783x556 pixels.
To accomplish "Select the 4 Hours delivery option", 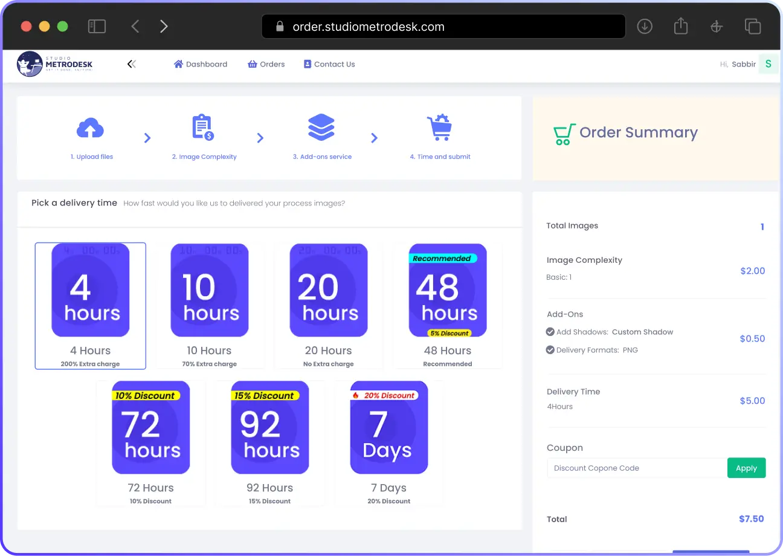I will coord(91,305).
